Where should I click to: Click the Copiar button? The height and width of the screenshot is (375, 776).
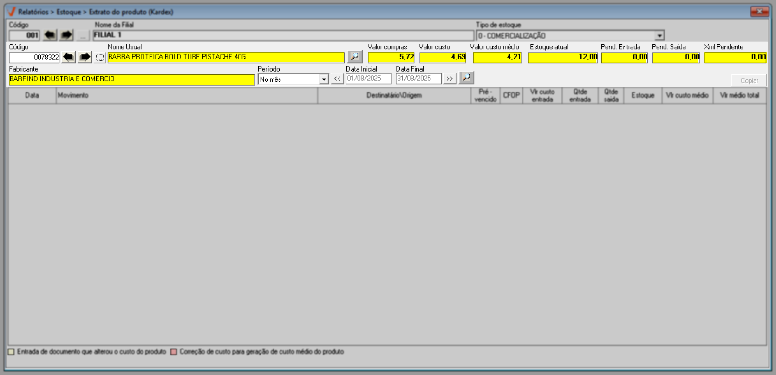pyautogui.click(x=749, y=80)
